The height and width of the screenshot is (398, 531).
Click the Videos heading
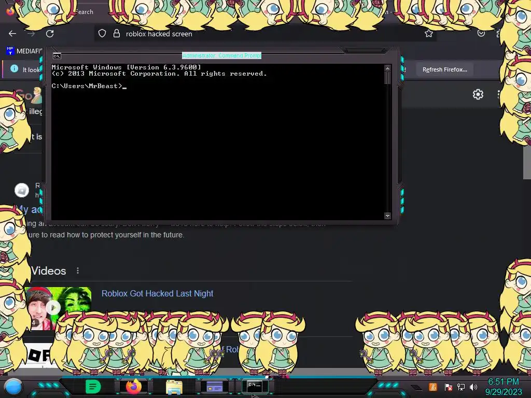[x=48, y=271]
